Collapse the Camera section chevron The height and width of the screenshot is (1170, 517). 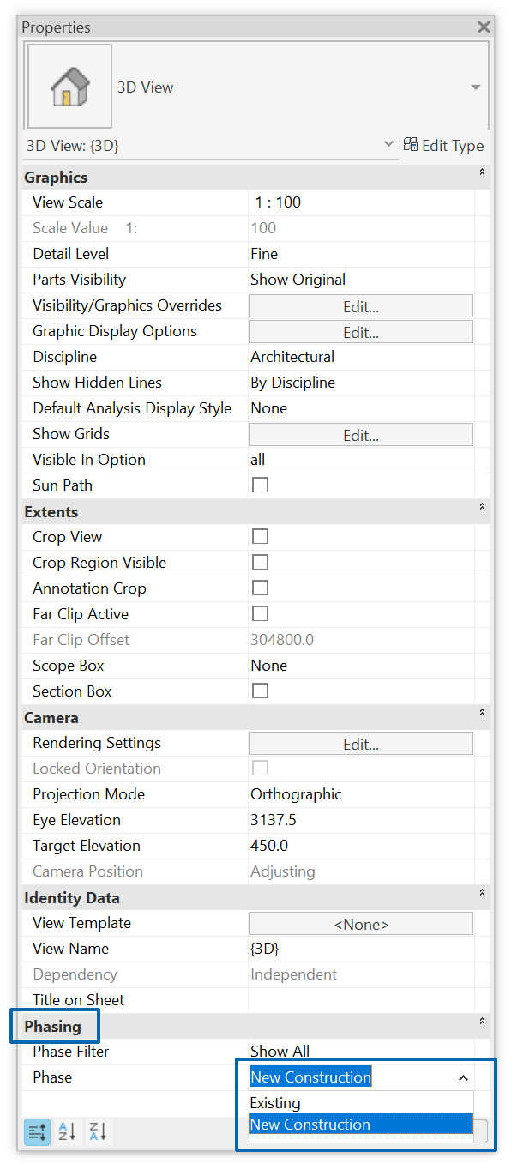pos(482,714)
